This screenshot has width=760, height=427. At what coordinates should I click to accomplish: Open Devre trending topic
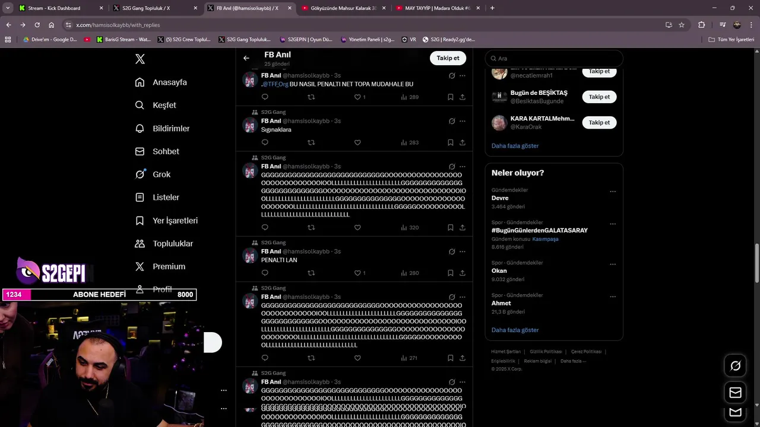pyautogui.click(x=500, y=198)
